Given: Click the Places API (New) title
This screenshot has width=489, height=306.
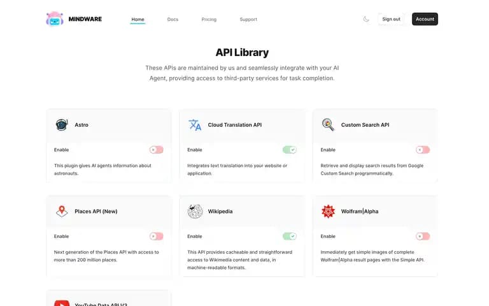Looking at the screenshot, I should click(96, 212).
